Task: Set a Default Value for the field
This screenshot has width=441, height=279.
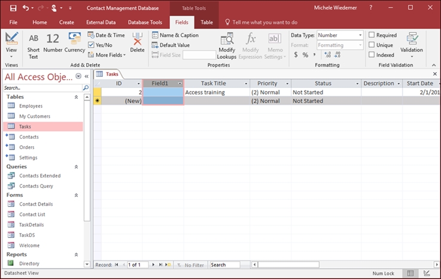Action: pos(171,45)
